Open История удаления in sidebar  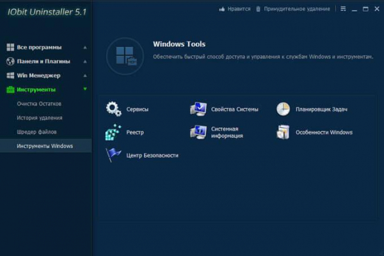coord(40,118)
